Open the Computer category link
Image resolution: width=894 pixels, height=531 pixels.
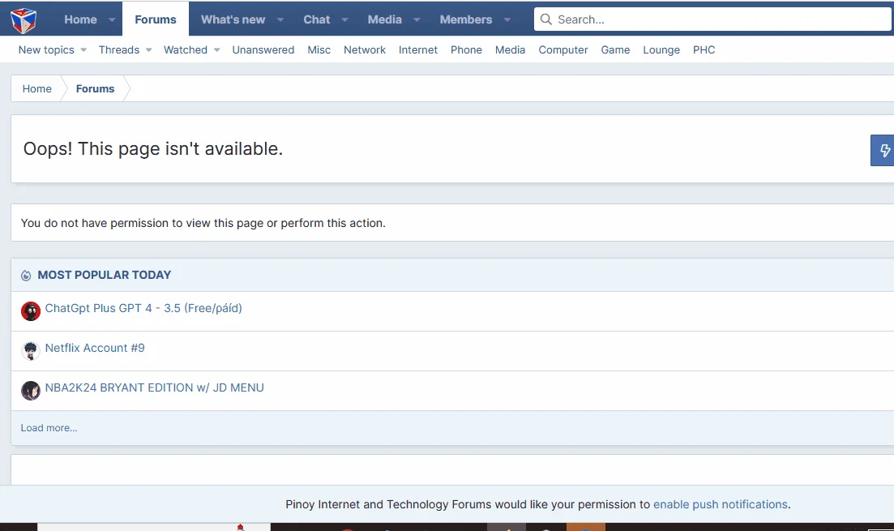coord(563,49)
